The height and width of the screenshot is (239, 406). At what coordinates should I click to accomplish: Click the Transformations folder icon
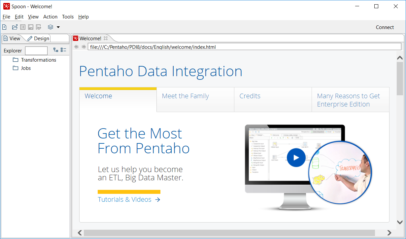pos(16,60)
